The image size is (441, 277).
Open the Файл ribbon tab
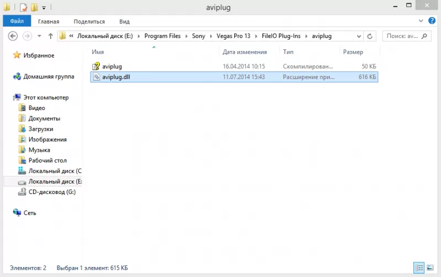17,21
